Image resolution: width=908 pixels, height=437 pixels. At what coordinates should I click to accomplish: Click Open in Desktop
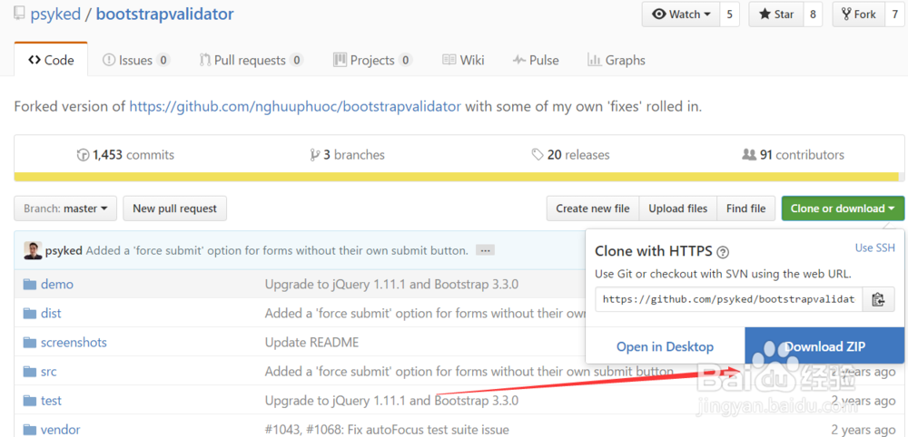665,347
